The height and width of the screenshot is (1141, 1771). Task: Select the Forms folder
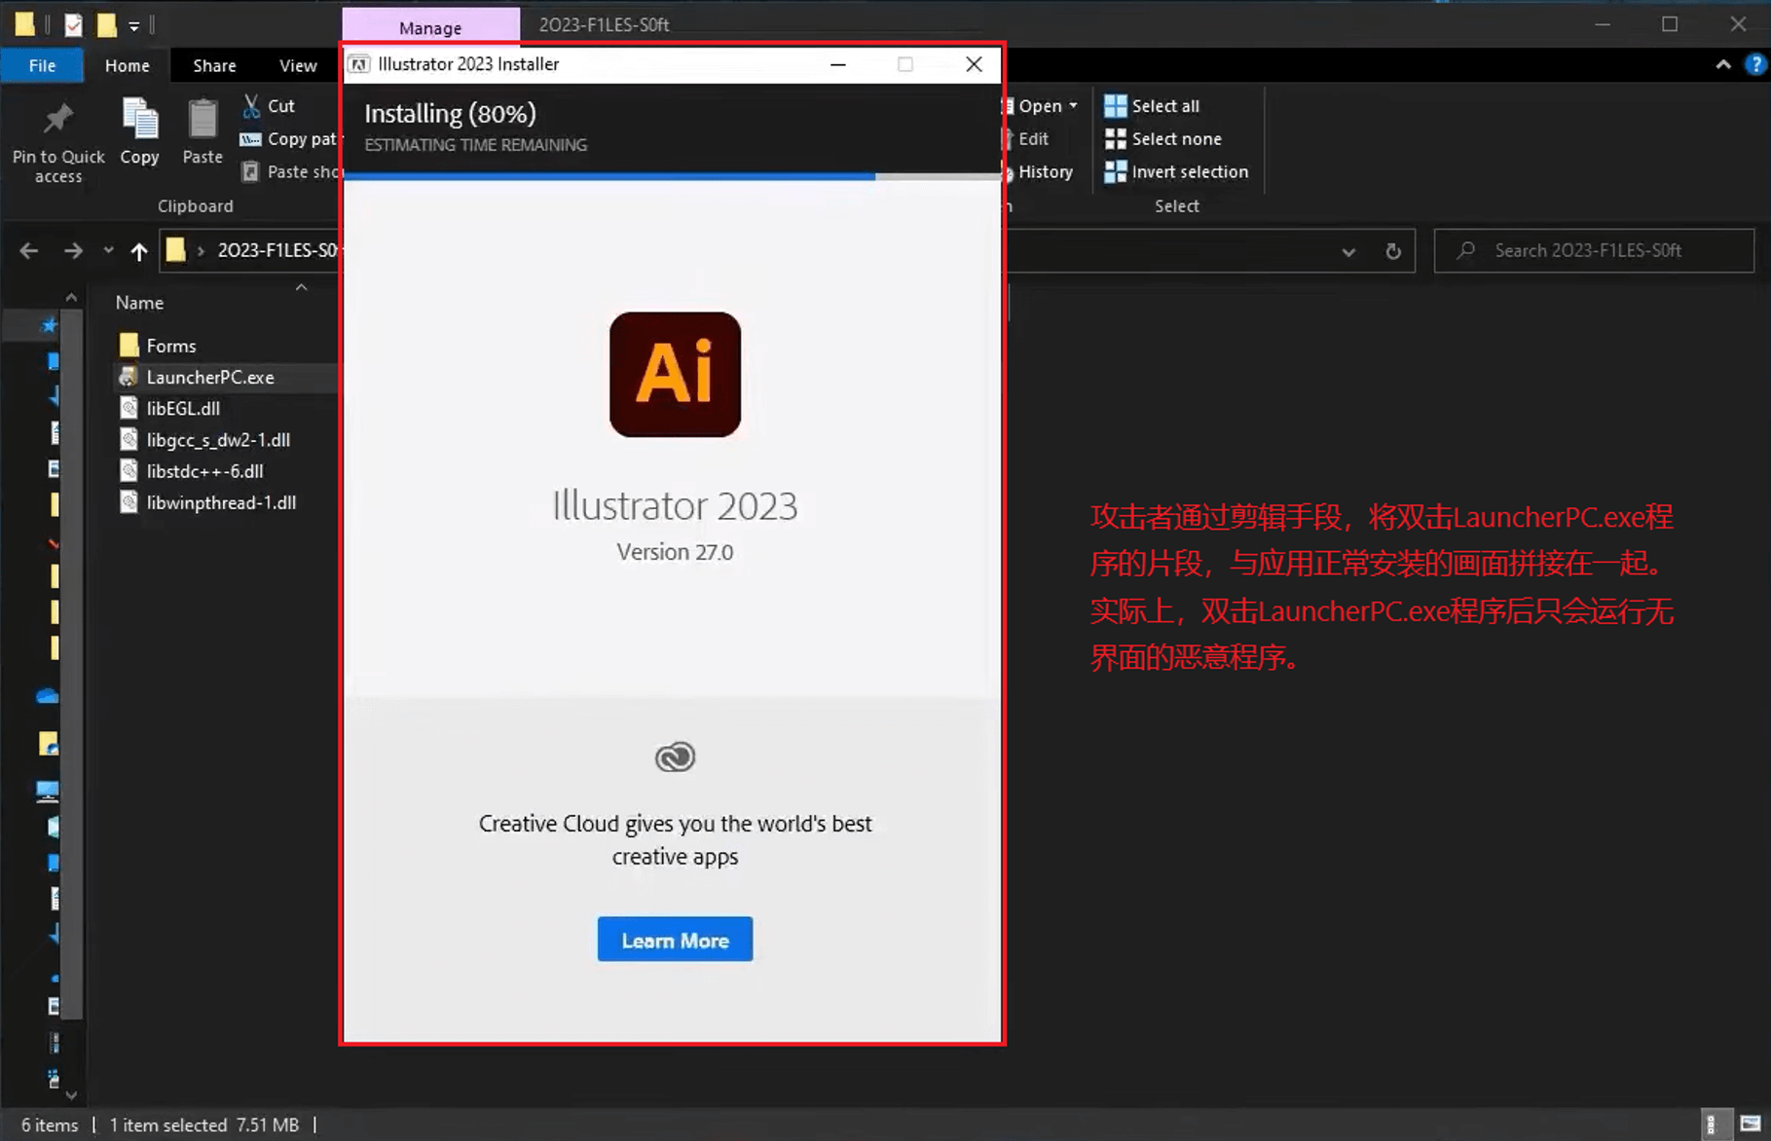171,346
